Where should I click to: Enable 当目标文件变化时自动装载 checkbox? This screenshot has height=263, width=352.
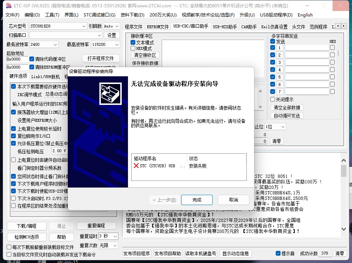(9, 255)
